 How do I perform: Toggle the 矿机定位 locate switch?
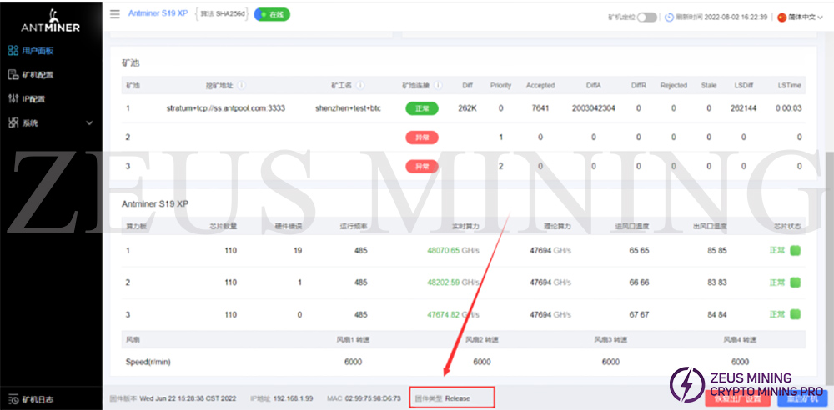tap(646, 17)
